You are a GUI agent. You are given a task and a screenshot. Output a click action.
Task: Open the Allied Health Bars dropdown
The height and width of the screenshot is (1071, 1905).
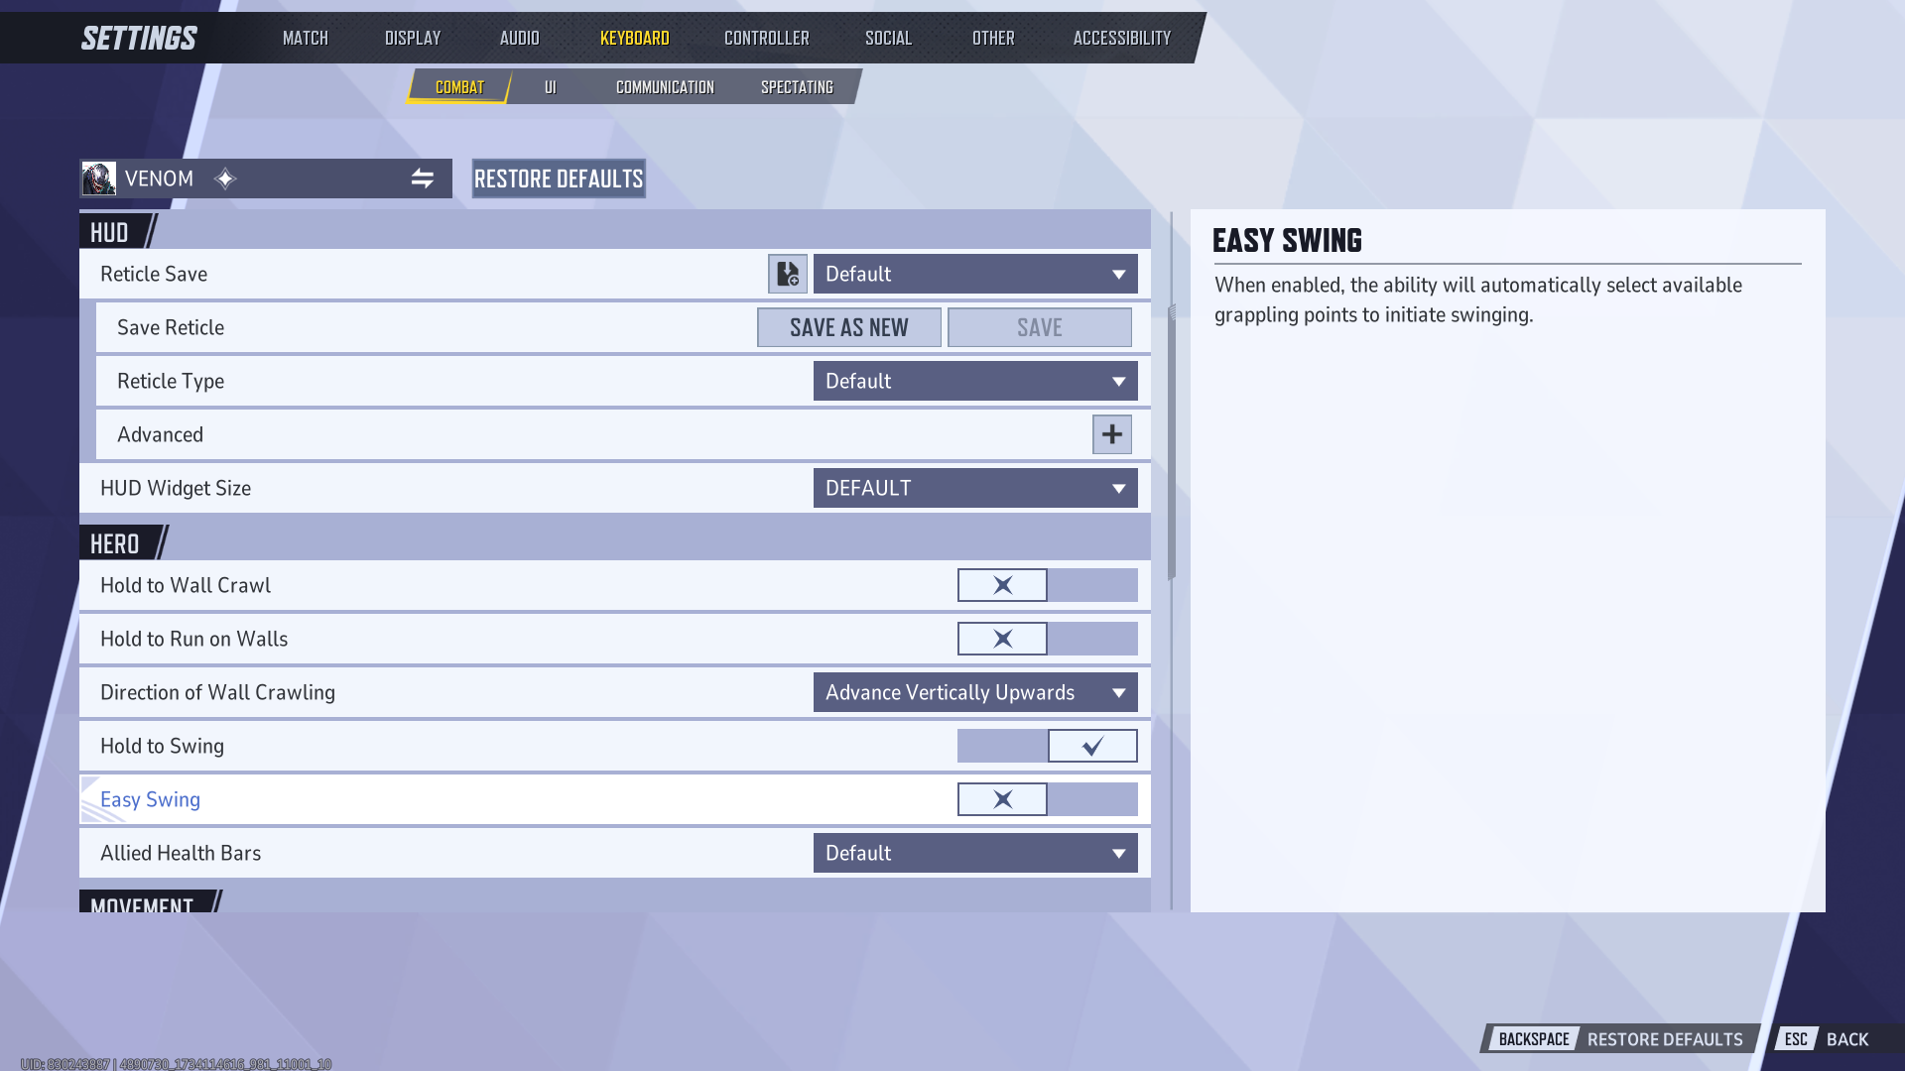tap(974, 853)
